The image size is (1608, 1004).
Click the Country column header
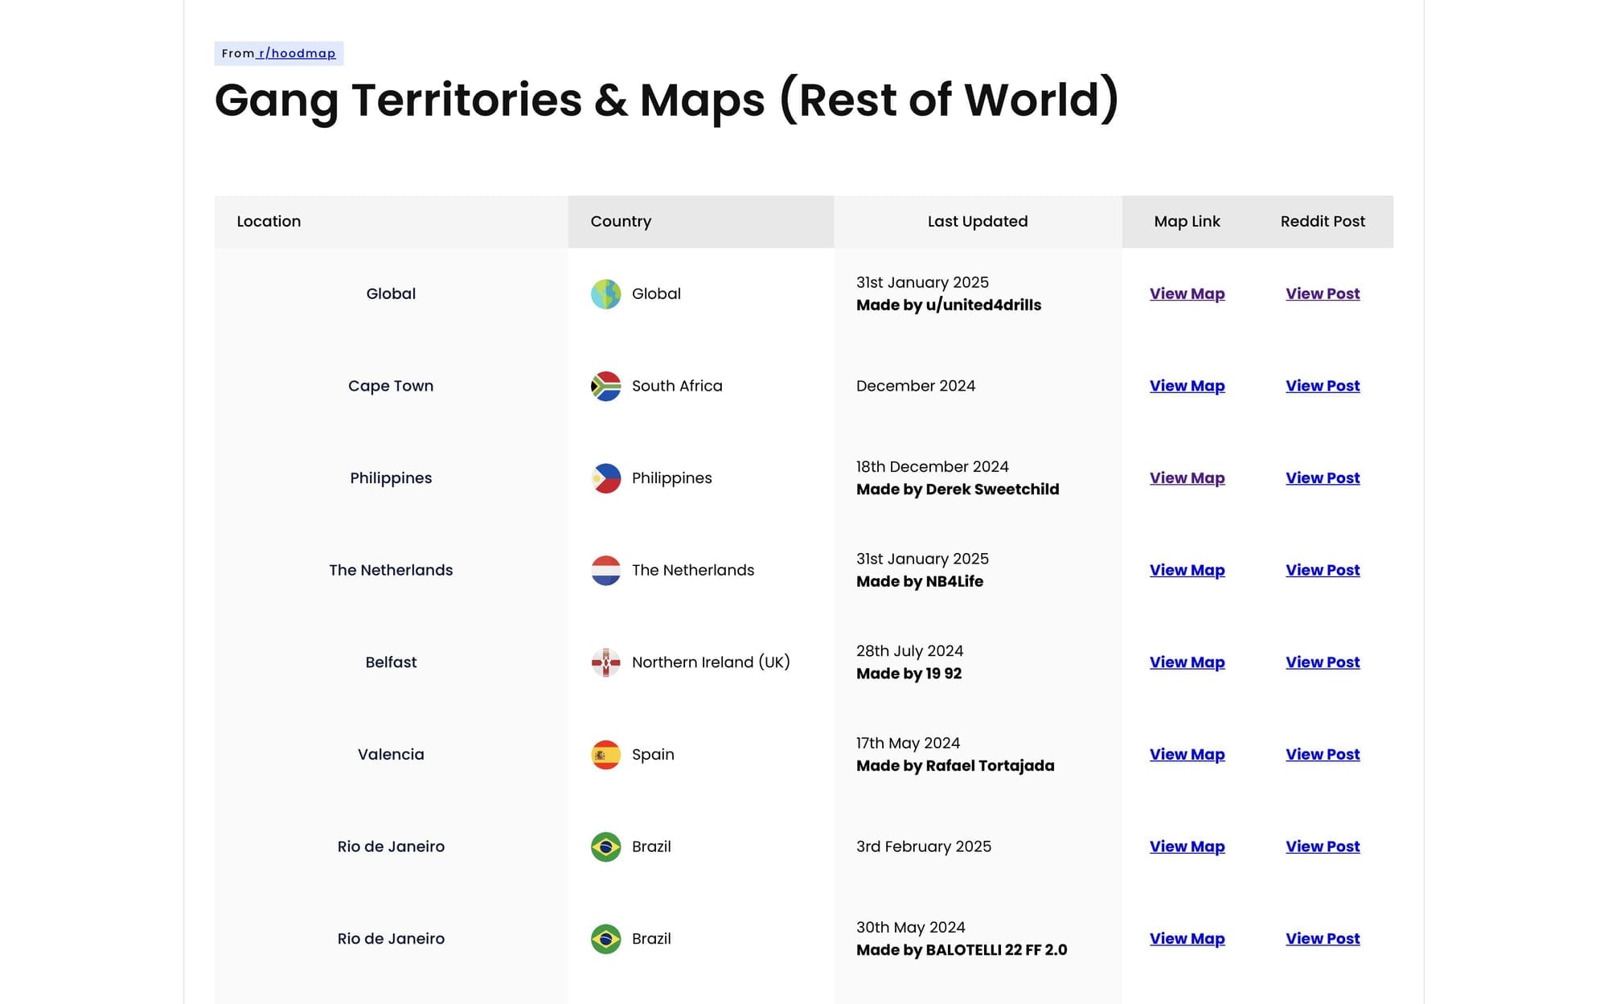(x=700, y=222)
